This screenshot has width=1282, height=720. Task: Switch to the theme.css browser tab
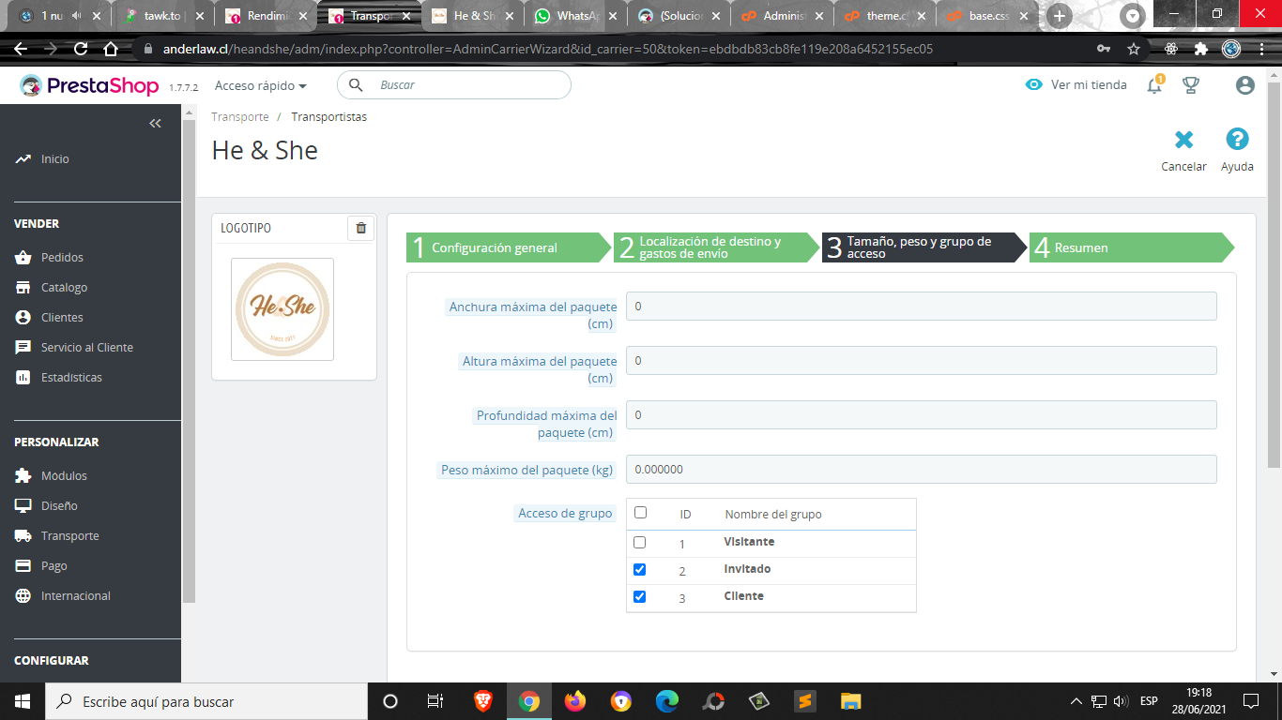coord(885,16)
